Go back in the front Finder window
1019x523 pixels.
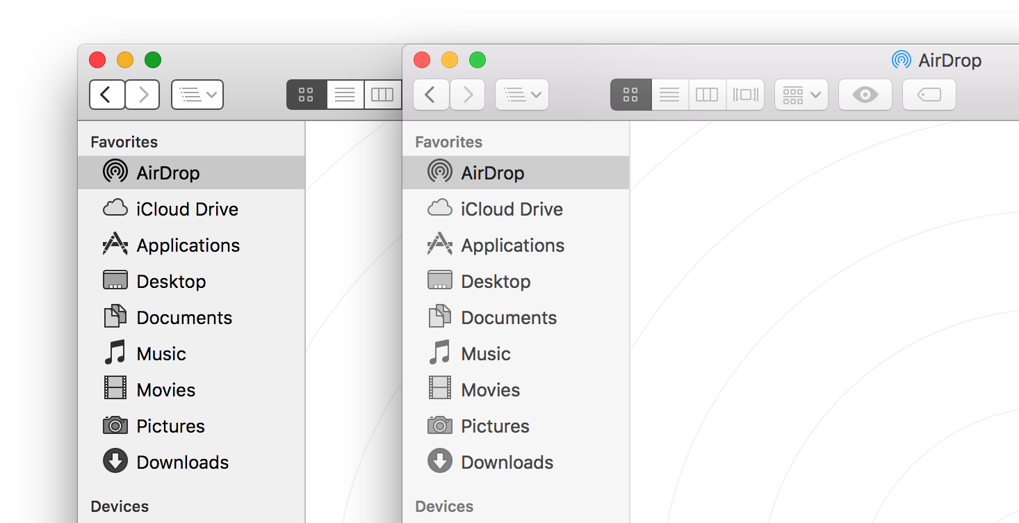(431, 95)
